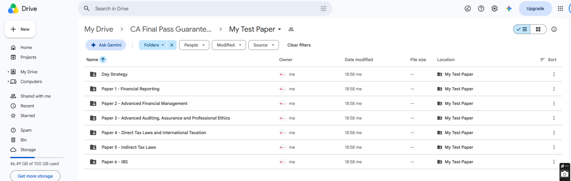
Task: Reverse the sort direction arrow next to Name
Action: [103, 59]
